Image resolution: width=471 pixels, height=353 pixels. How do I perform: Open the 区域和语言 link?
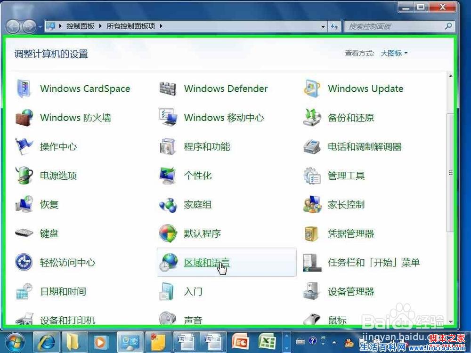click(x=206, y=263)
